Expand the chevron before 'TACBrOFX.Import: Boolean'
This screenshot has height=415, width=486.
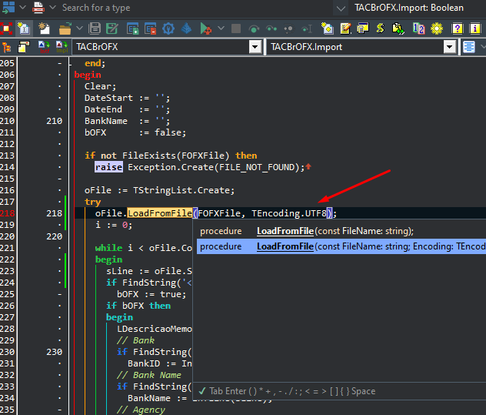point(341,8)
